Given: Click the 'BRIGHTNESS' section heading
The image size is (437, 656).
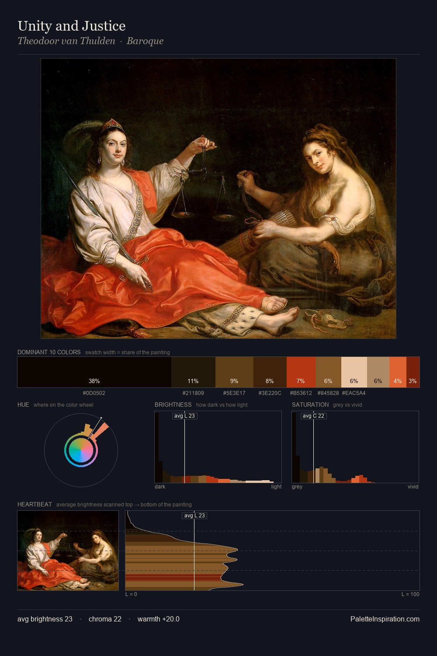Looking at the screenshot, I should 173,405.
